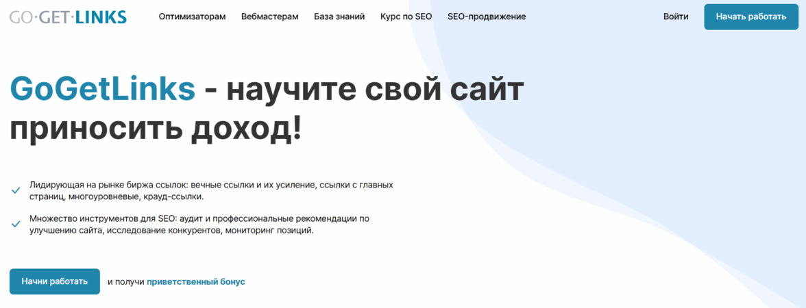Screen dimensions: 806x308
Task: Open the Оптимизаторам menu item
Action: pyautogui.click(x=192, y=16)
